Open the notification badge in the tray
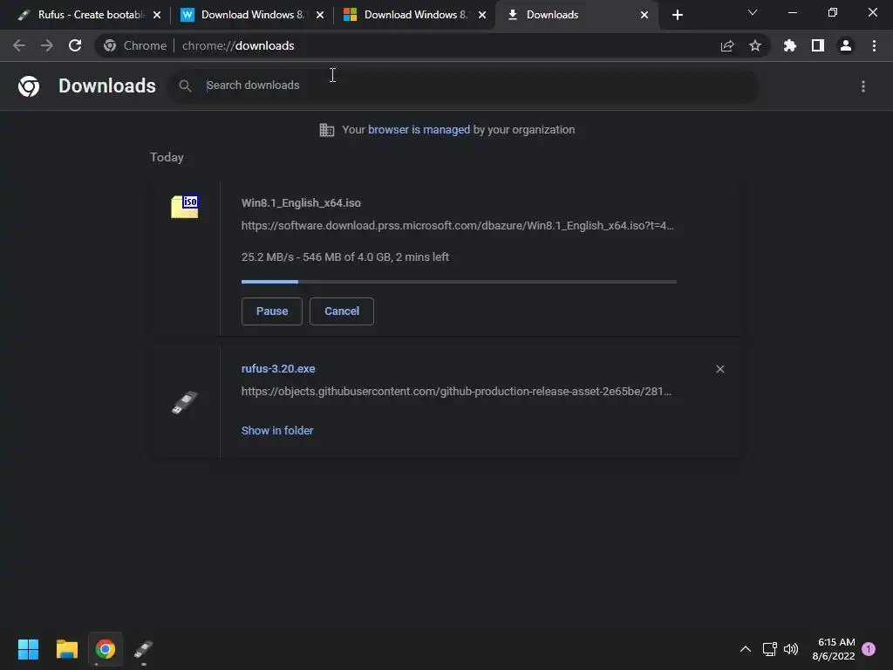 pyautogui.click(x=869, y=649)
